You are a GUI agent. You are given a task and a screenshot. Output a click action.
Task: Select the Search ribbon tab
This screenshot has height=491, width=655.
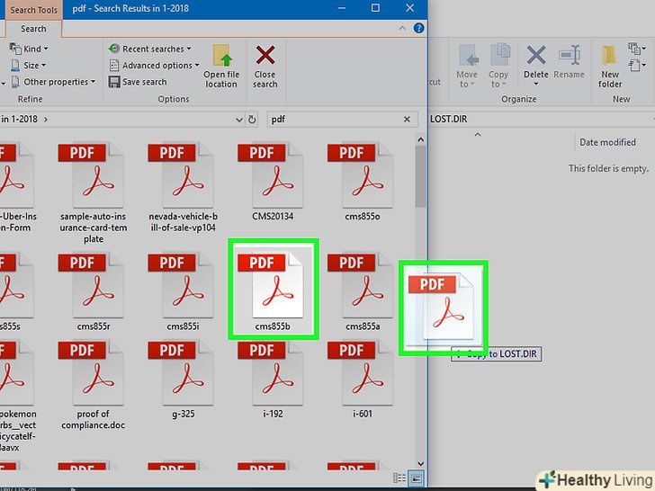[33, 29]
